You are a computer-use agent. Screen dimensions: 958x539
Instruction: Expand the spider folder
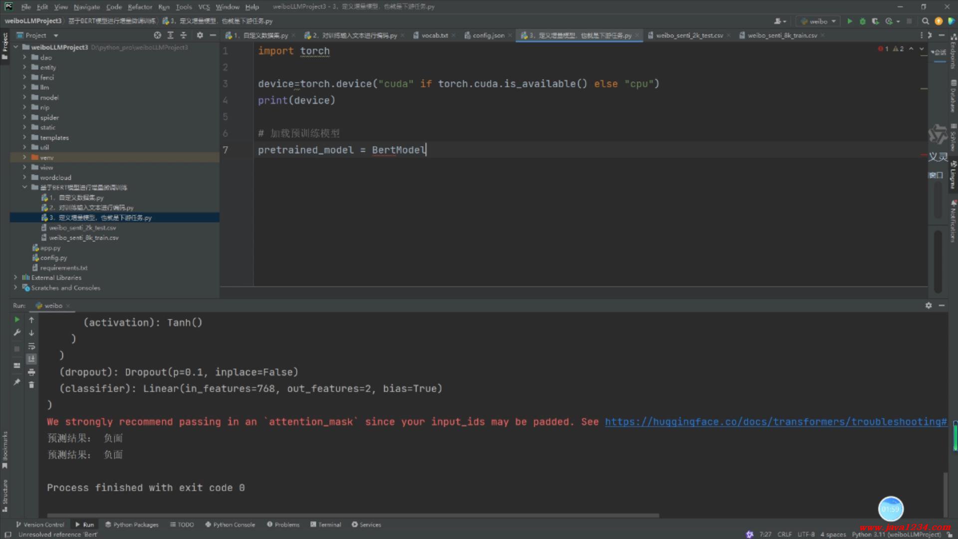coord(24,117)
